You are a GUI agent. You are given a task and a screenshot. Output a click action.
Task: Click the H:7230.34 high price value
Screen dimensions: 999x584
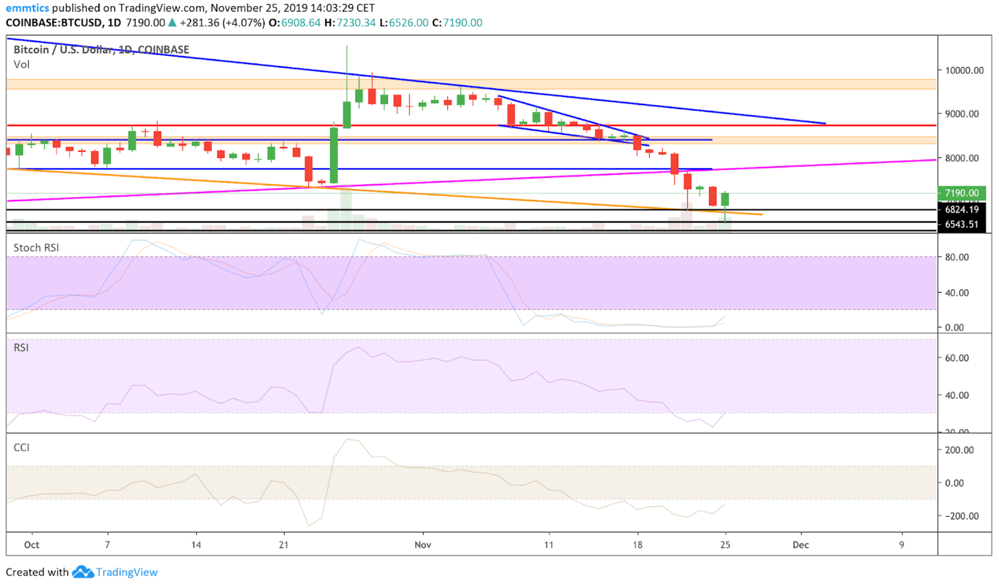(350, 23)
